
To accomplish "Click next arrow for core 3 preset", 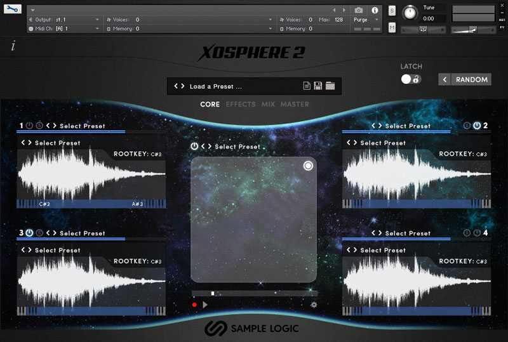I will point(55,233).
